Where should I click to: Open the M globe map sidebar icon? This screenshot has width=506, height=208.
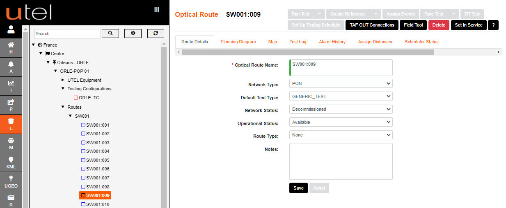tap(11, 143)
